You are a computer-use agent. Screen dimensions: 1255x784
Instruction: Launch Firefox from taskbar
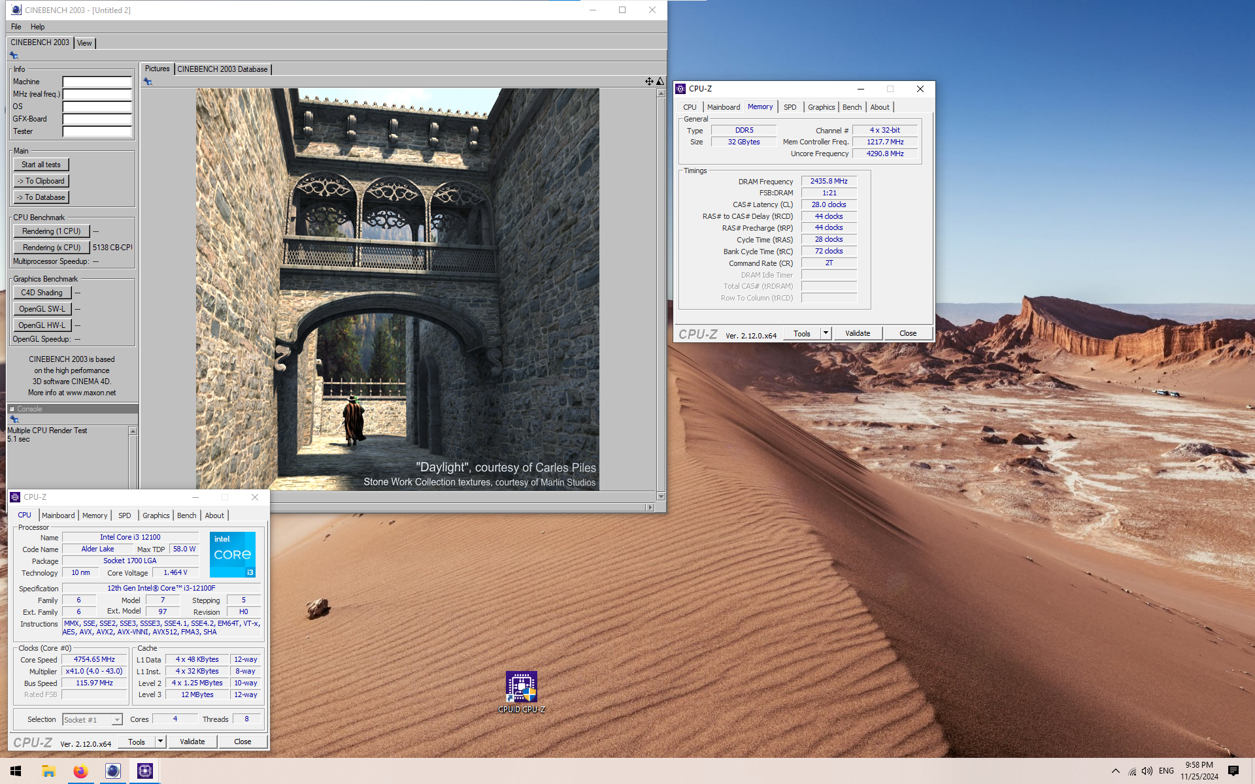click(80, 771)
